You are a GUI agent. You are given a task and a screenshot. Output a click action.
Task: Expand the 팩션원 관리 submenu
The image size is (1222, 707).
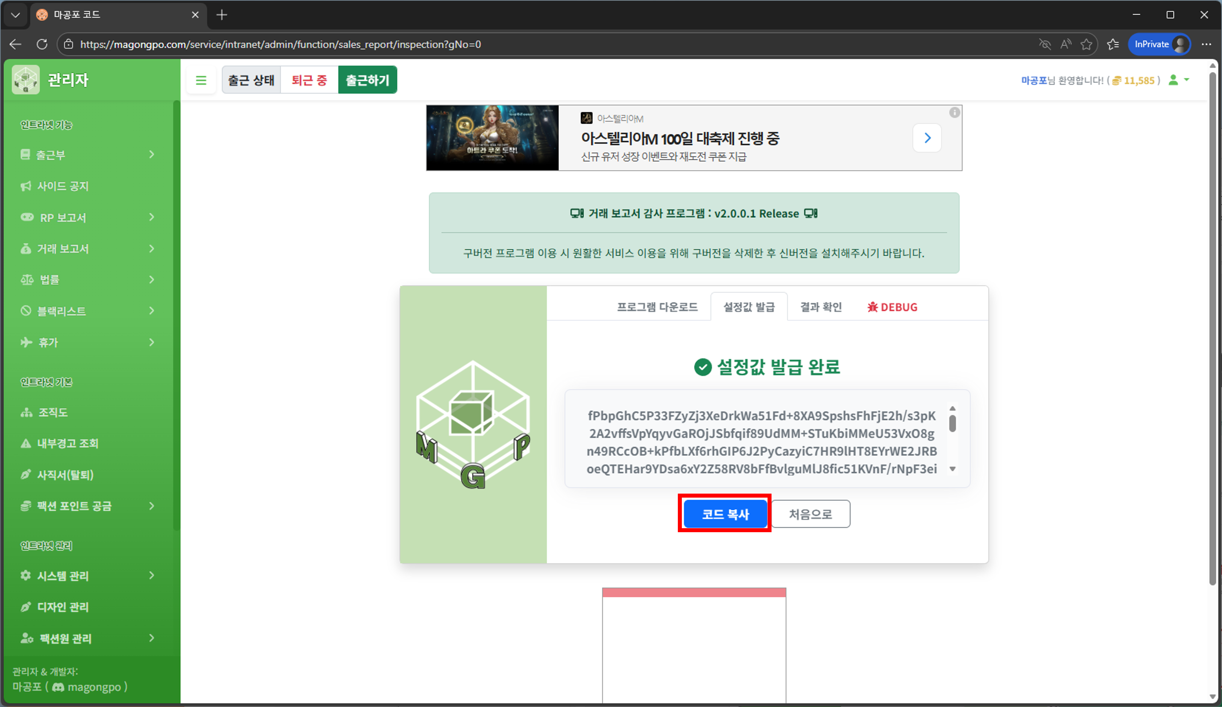[x=152, y=638]
